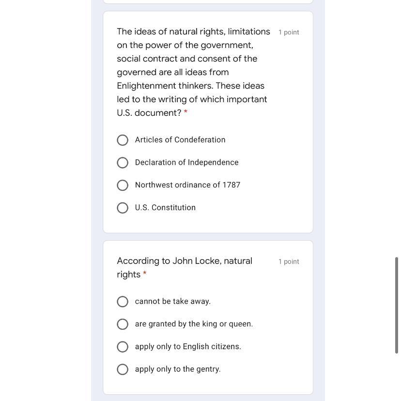Choose the Declaration of Independence radio circle
The image size is (401, 401).
pyautogui.click(x=123, y=163)
